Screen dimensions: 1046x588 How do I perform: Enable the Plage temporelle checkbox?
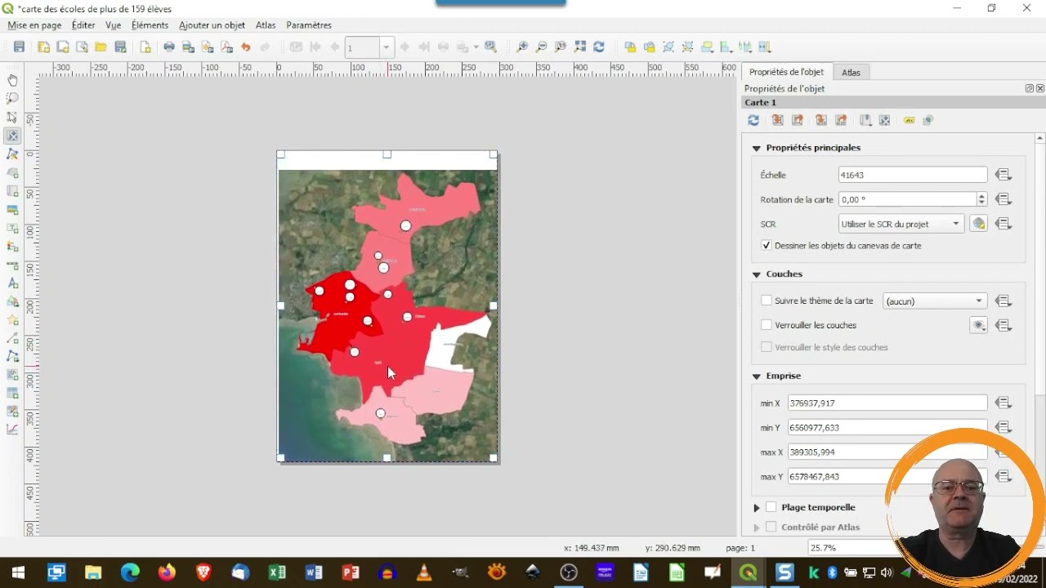click(771, 507)
